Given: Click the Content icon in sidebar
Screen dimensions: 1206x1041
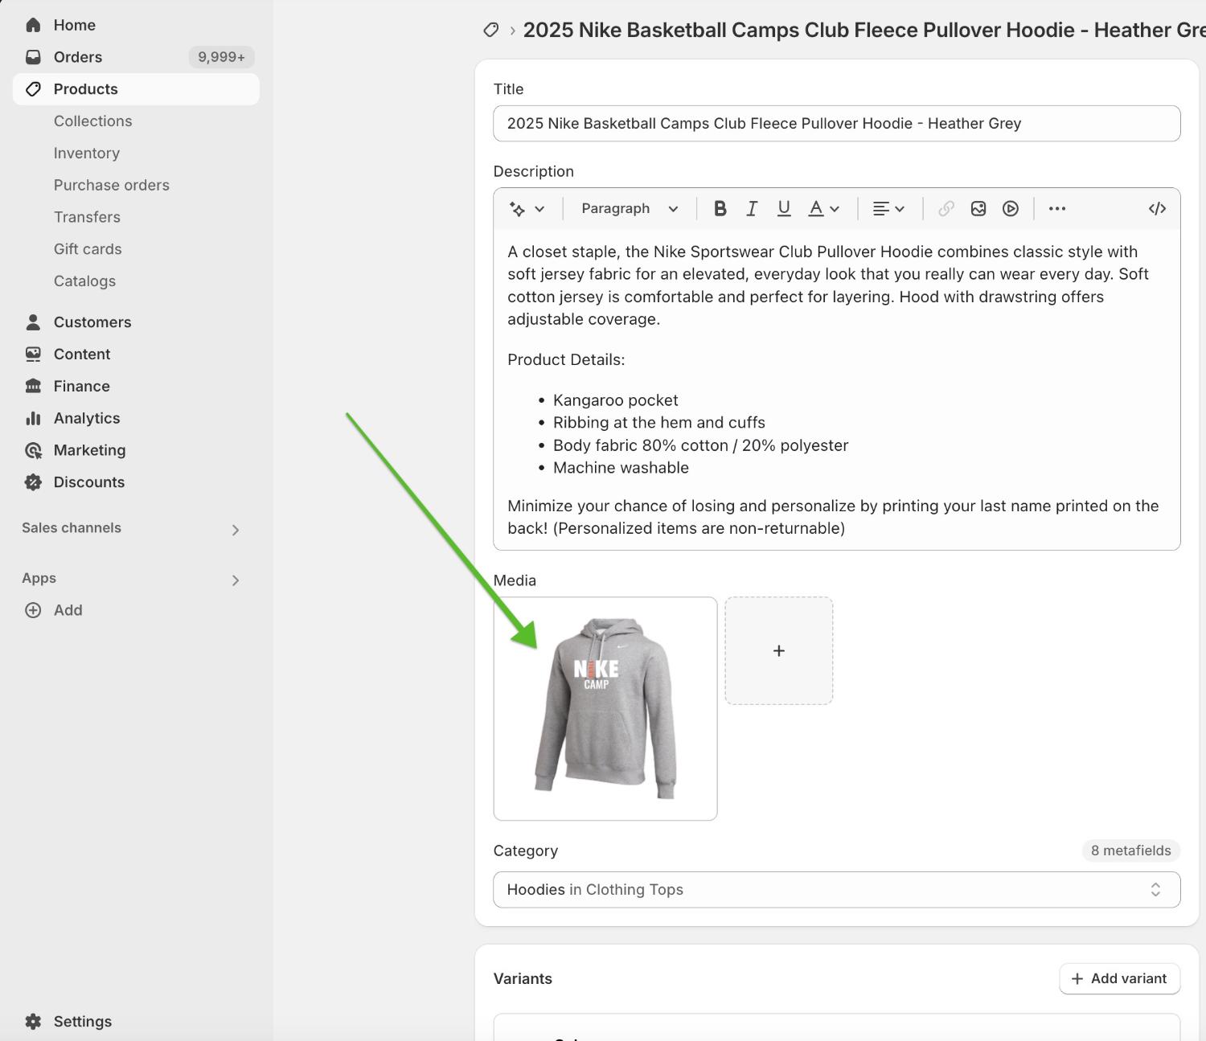Looking at the screenshot, I should coord(33,355).
